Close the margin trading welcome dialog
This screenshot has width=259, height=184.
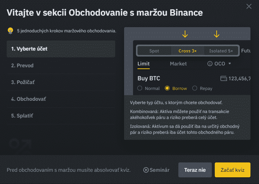(x=249, y=6)
